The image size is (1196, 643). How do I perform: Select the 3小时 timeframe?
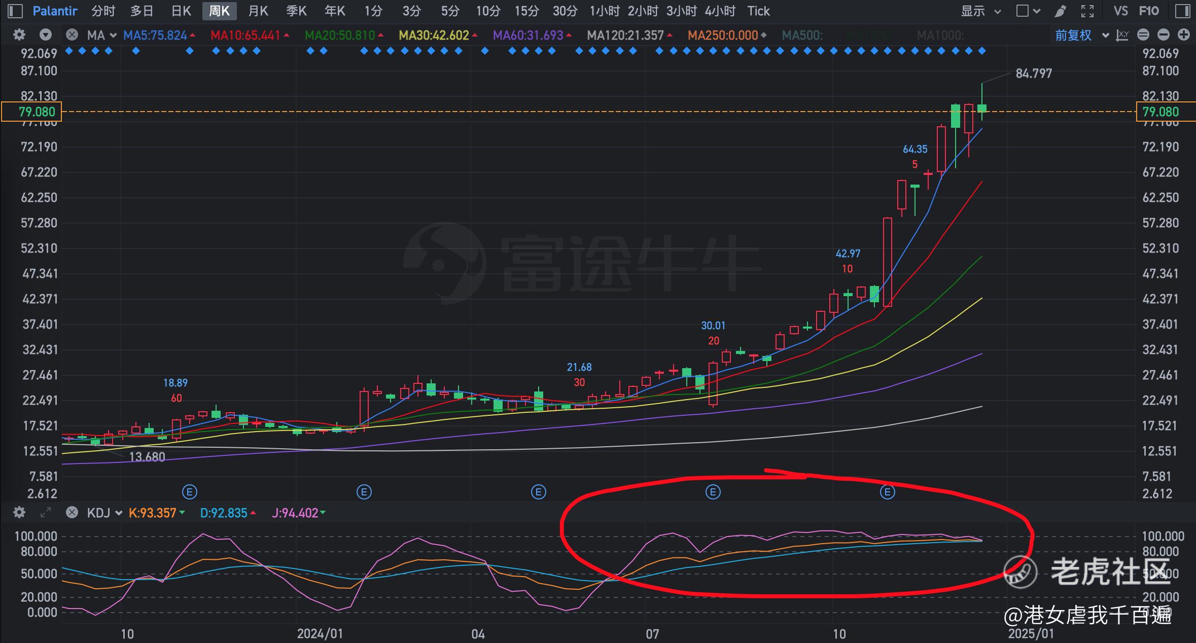[682, 11]
